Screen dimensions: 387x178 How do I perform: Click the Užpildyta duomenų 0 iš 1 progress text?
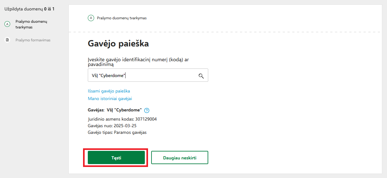[x=29, y=9]
